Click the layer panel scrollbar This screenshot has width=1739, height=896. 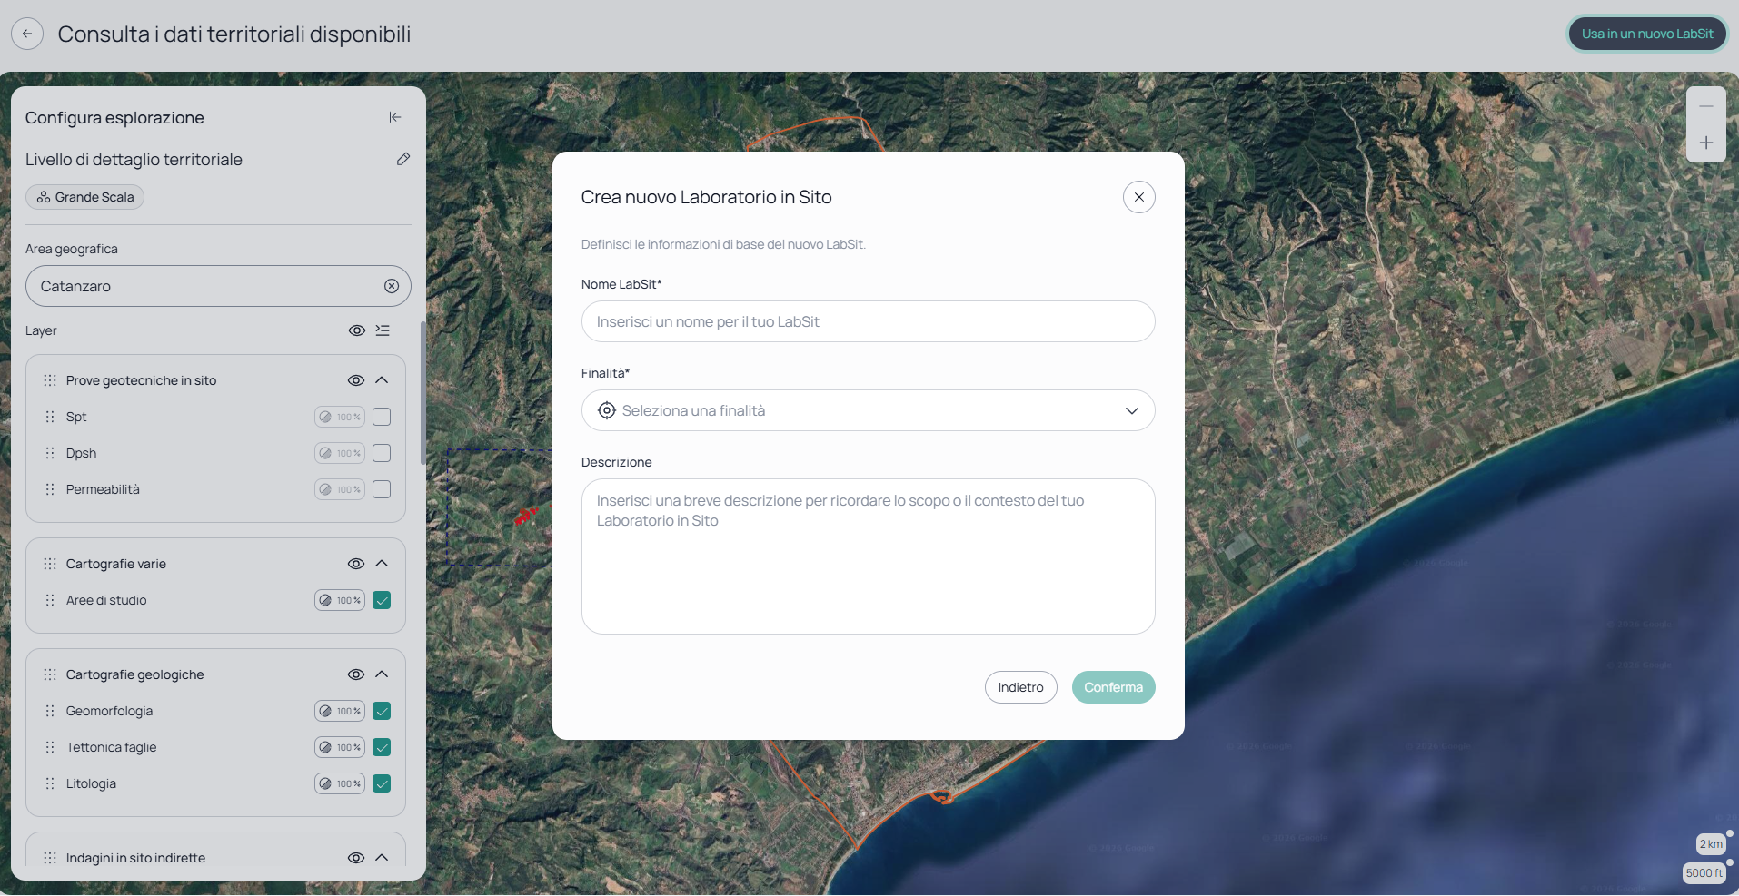point(422,393)
